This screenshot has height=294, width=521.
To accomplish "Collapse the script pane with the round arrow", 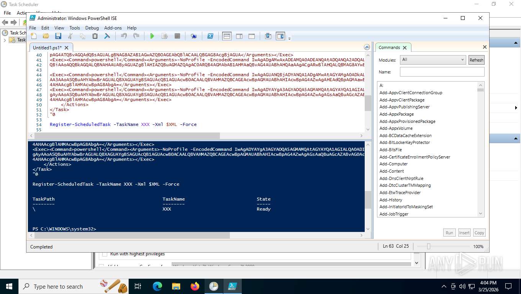I will [367, 47].
